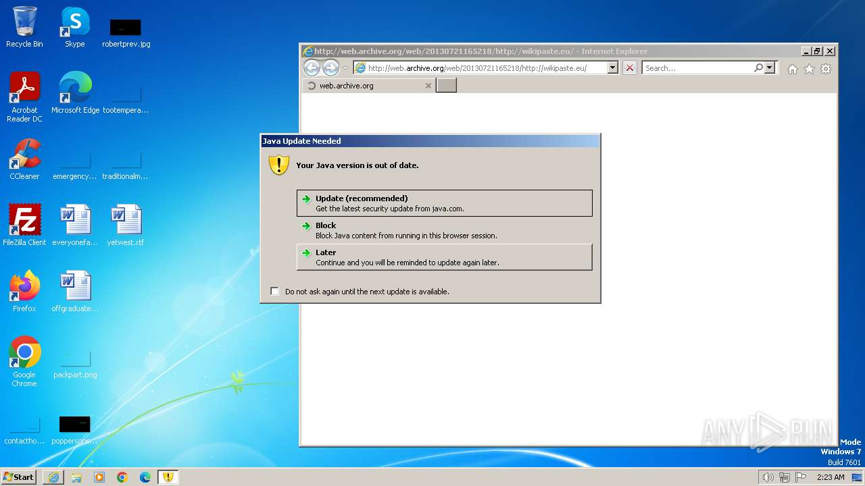Open recent pages dropdown beside forward
Screen dimensions: 865x486
click(x=345, y=68)
